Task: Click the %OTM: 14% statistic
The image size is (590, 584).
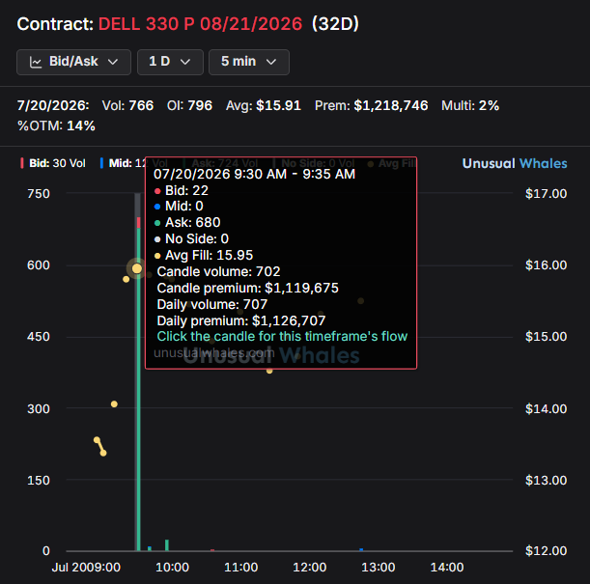Action: point(56,126)
